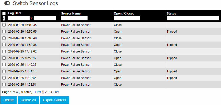Click Export Current button
The image size is (221, 105).
pyautogui.click(x=55, y=100)
